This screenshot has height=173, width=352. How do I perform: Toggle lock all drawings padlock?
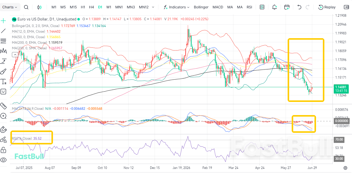tap(3, 150)
